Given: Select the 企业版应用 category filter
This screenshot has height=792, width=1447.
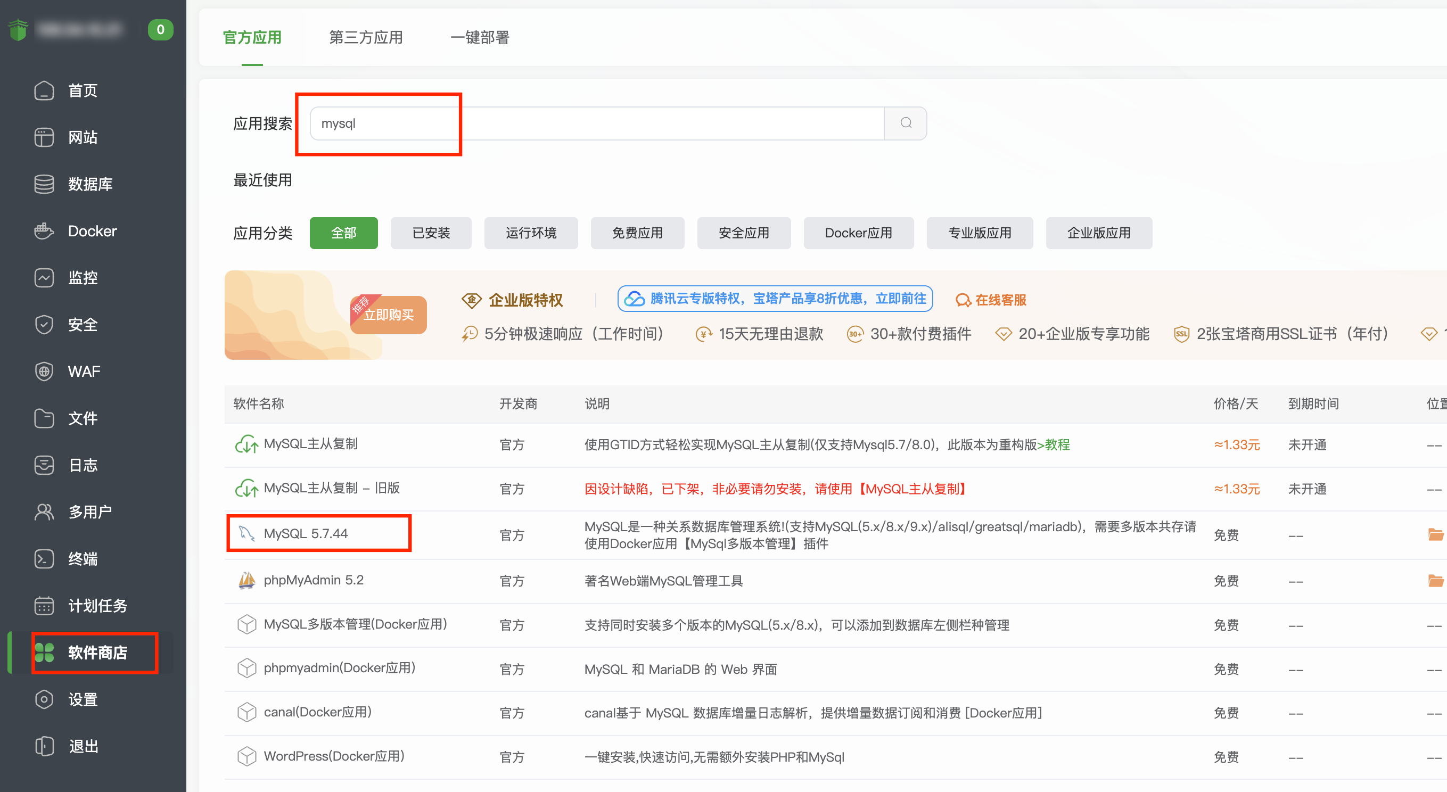Looking at the screenshot, I should [x=1099, y=233].
